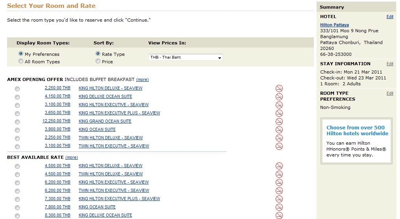Click the 12,250.00 THB price link
Screen dimensions: 400x219
pos(56,121)
